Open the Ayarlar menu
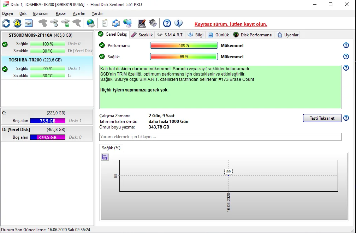This screenshot has height=233, width=356. click(79, 13)
